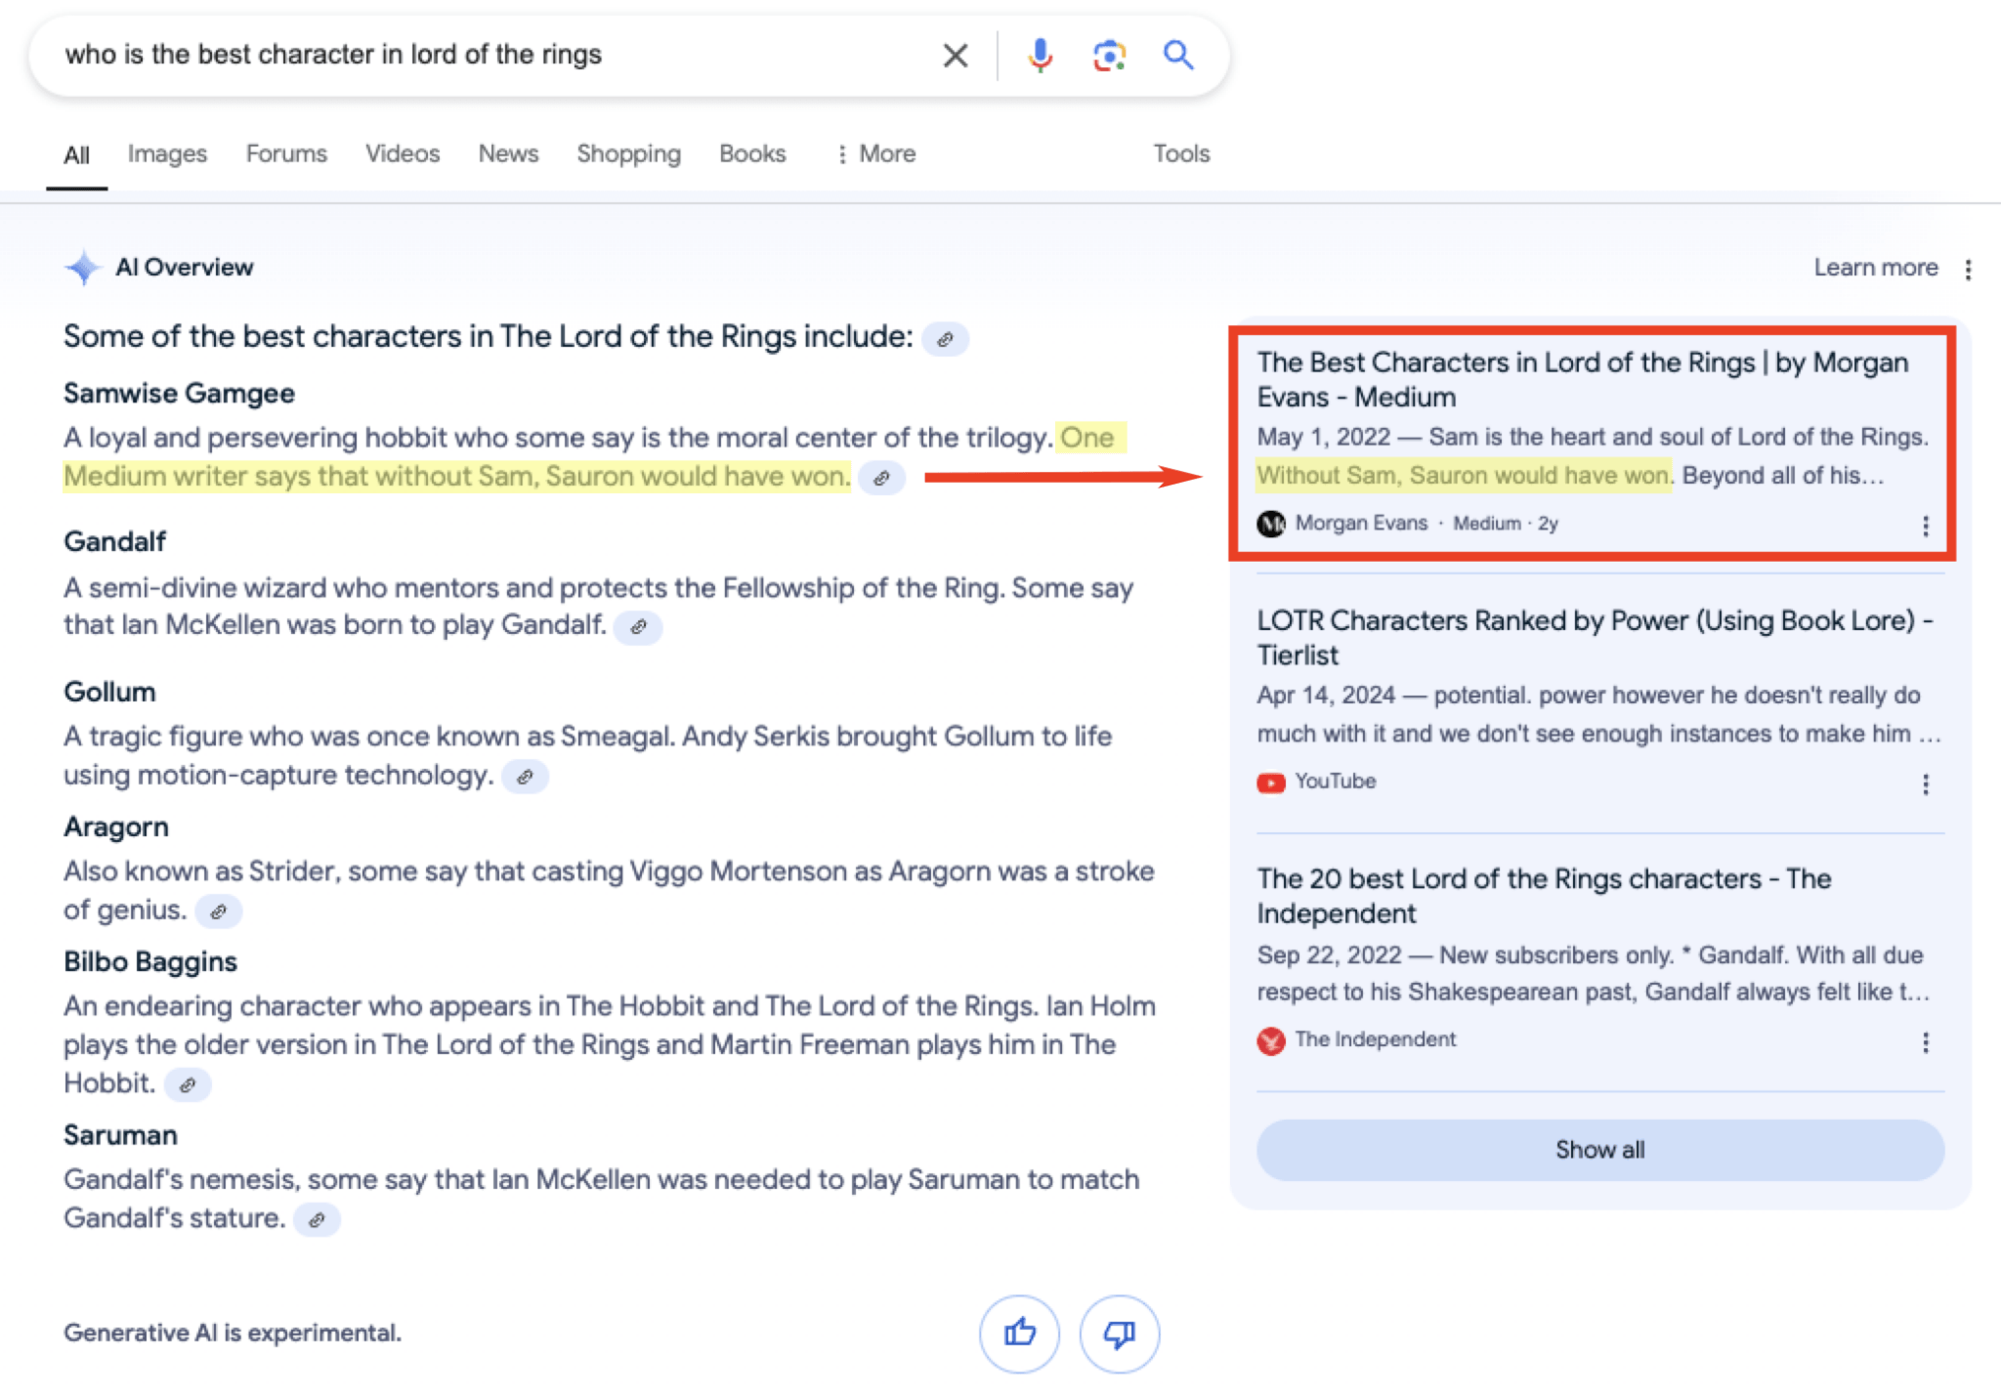Switch to the Forums tab
This screenshot has width=2001, height=1397.
(x=286, y=154)
